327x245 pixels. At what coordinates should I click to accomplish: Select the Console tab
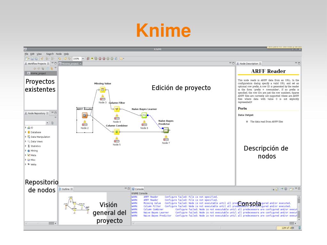(138, 189)
